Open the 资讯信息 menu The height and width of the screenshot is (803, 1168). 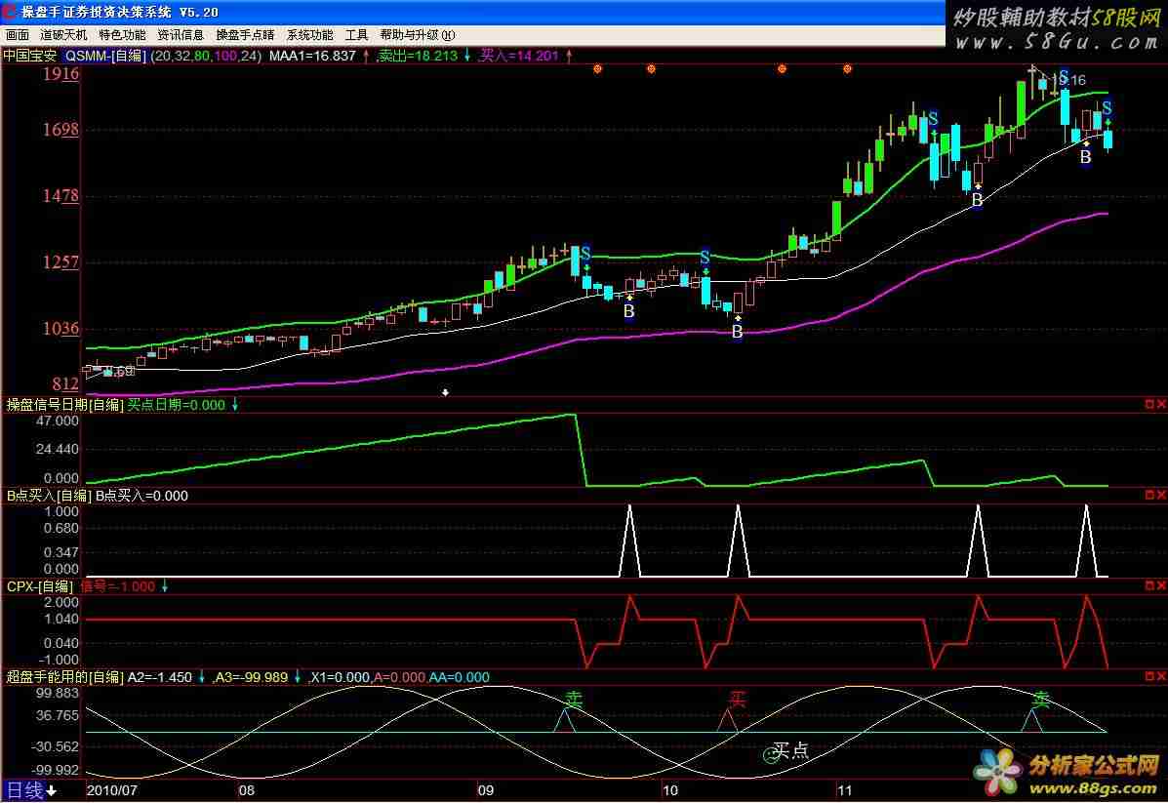pyautogui.click(x=181, y=35)
